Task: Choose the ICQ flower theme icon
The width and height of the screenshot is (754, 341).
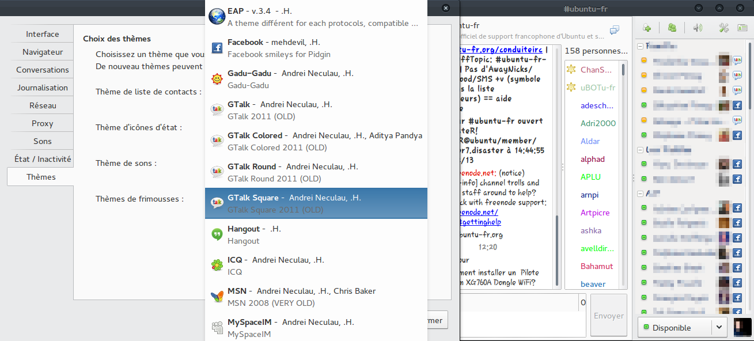Action: click(x=217, y=266)
